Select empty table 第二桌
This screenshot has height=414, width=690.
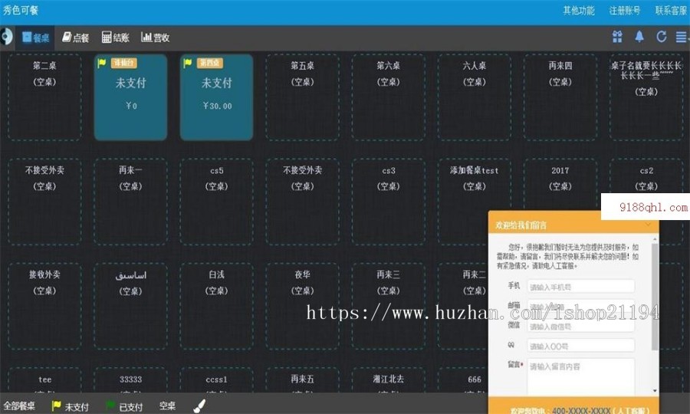44,97
